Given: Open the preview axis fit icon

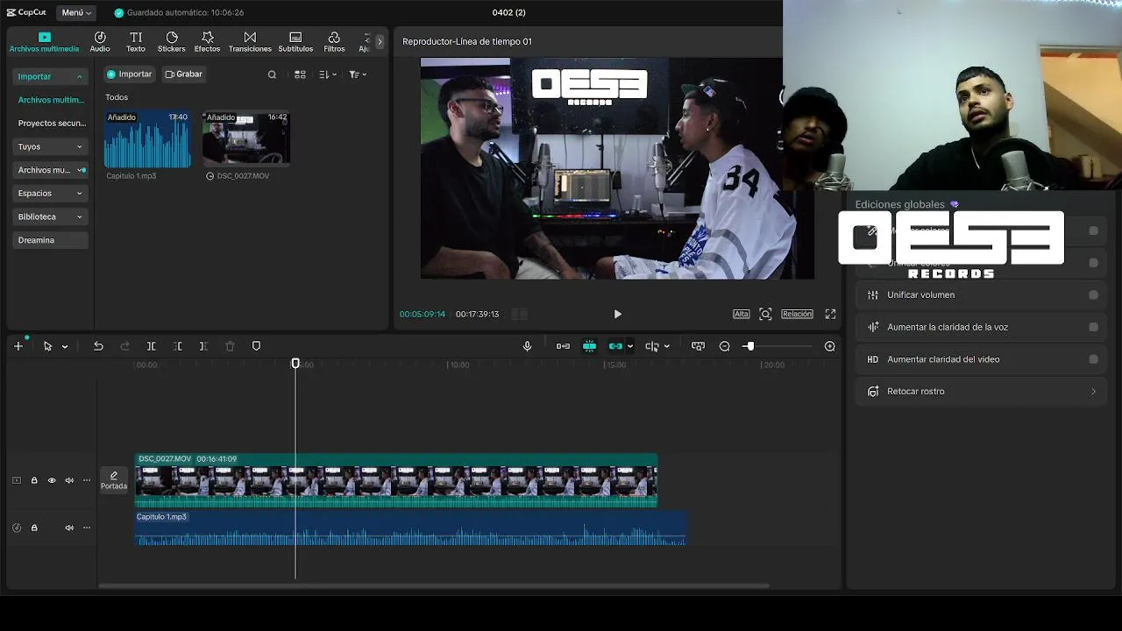Looking at the screenshot, I should [698, 346].
